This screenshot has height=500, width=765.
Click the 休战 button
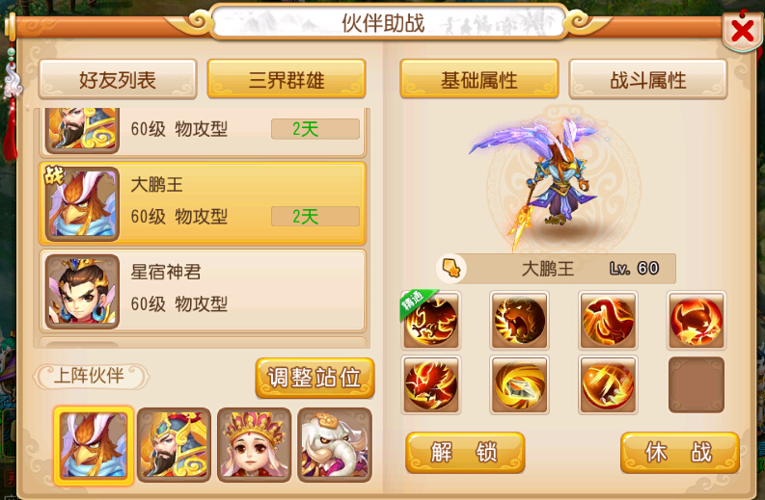pyautogui.click(x=679, y=452)
